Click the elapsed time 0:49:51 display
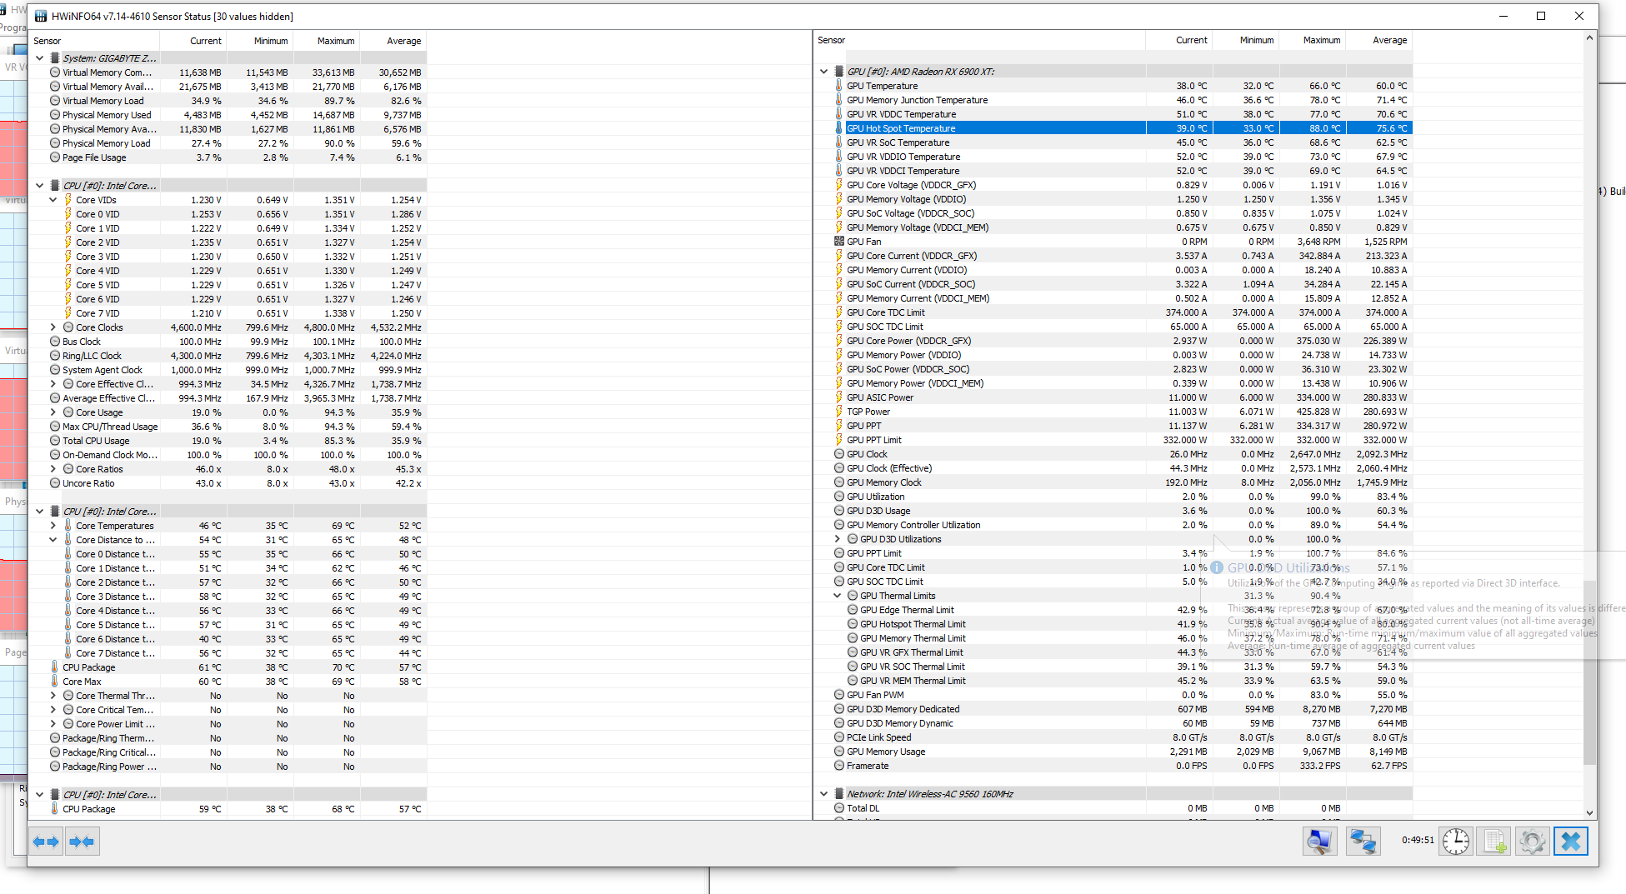The width and height of the screenshot is (1626, 894). [1418, 840]
